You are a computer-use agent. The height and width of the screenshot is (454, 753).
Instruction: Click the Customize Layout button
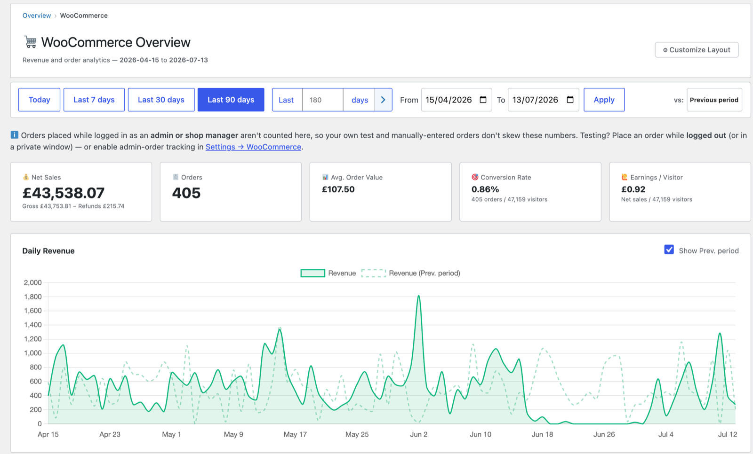697,50
